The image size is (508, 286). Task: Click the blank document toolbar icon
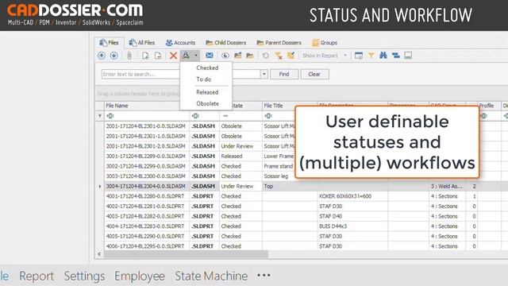pyautogui.click(x=158, y=56)
